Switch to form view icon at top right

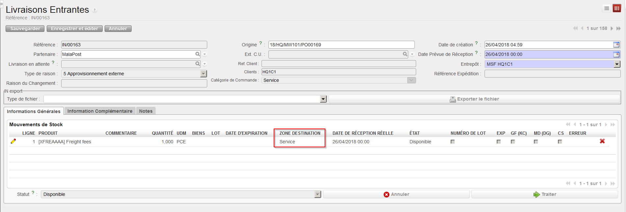coord(617,9)
